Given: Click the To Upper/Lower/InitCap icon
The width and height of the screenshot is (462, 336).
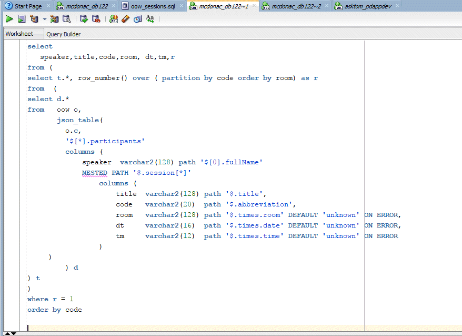Looking at the screenshot, I should [150, 19].
